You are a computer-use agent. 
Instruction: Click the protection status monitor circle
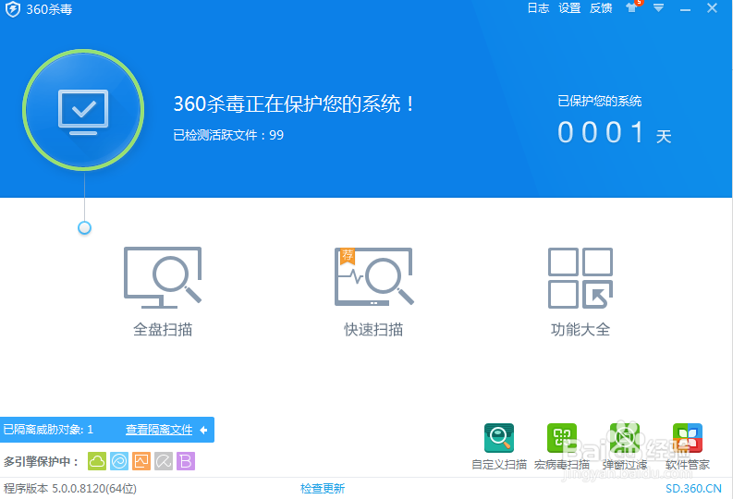(x=83, y=110)
